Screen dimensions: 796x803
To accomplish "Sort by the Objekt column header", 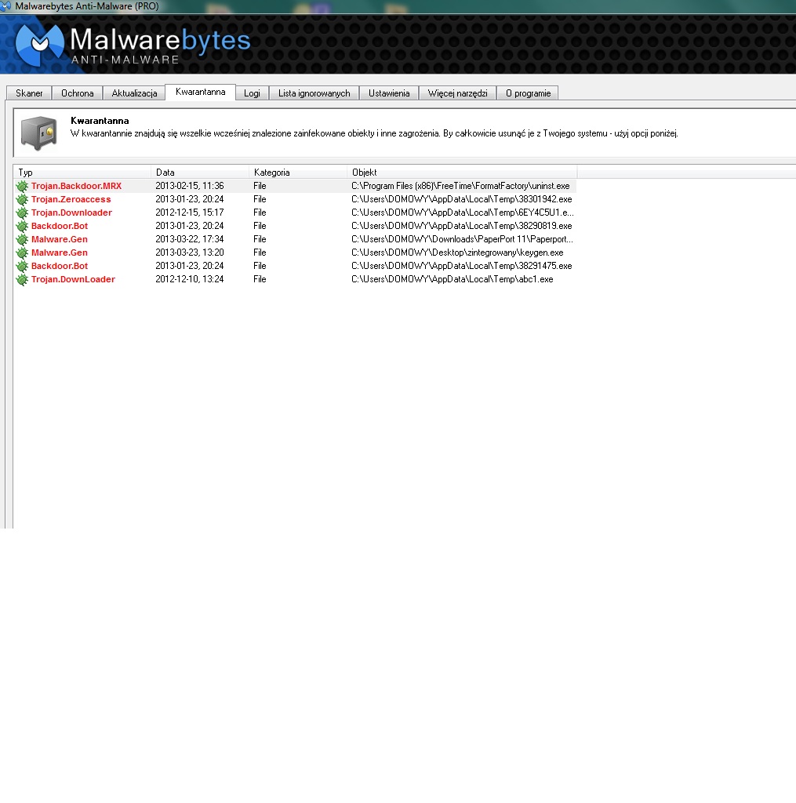I will [x=462, y=172].
